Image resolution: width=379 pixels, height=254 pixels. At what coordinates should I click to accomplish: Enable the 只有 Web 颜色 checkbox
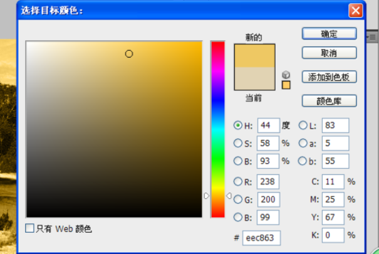click(29, 228)
